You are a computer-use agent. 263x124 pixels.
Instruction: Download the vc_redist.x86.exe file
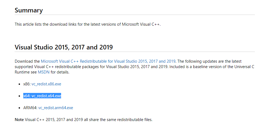(x=46, y=84)
